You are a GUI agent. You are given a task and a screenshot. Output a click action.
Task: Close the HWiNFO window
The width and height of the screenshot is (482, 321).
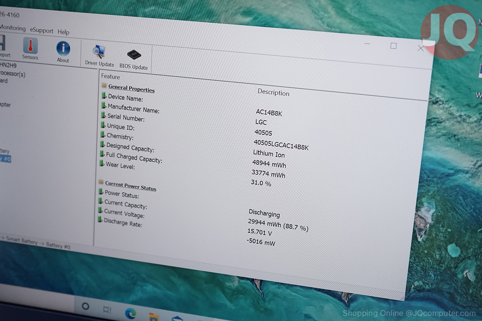click(421, 48)
